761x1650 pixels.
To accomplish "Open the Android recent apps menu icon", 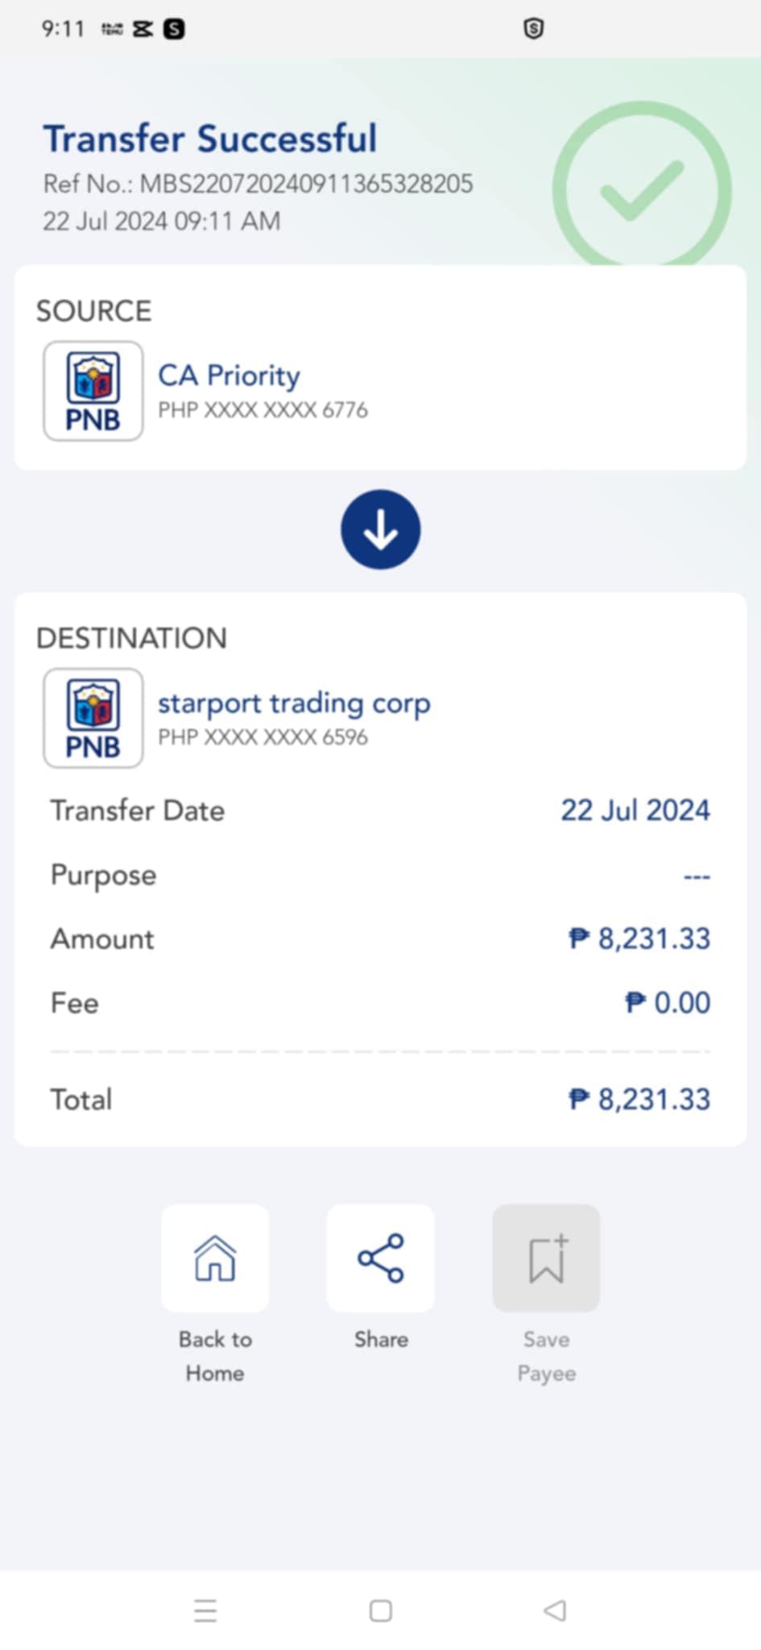I will [205, 1611].
